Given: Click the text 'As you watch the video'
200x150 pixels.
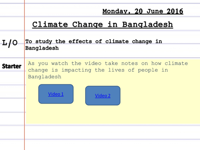Looking at the screenshot, I should (x=65, y=63).
